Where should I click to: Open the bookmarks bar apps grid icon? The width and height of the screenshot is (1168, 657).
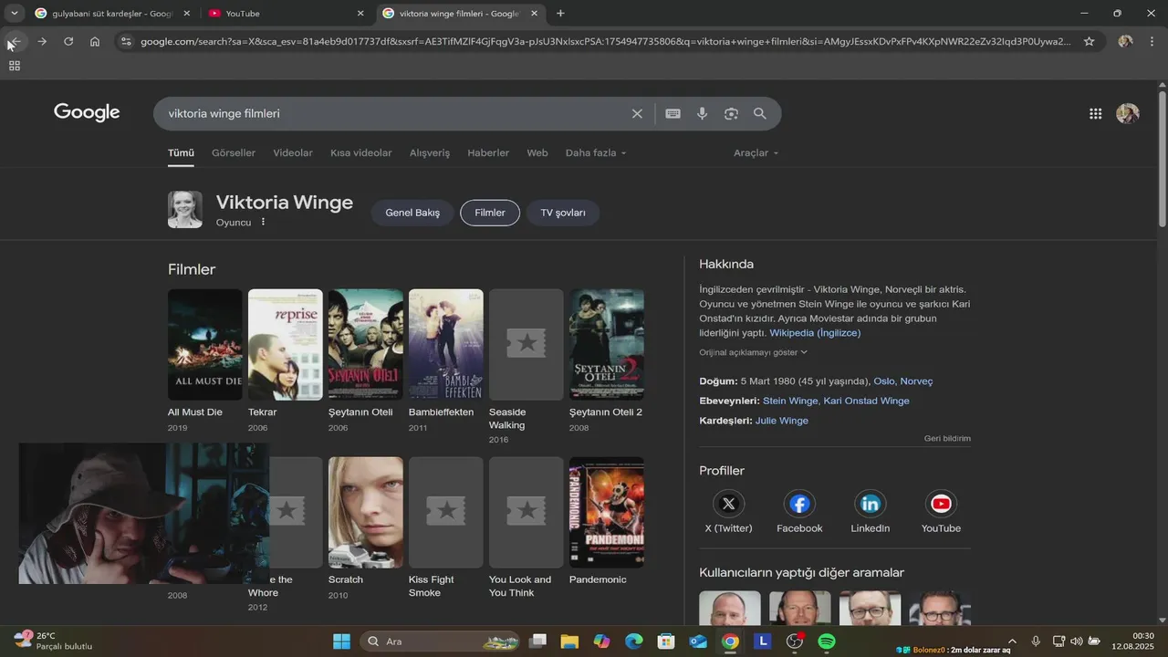(15, 66)
